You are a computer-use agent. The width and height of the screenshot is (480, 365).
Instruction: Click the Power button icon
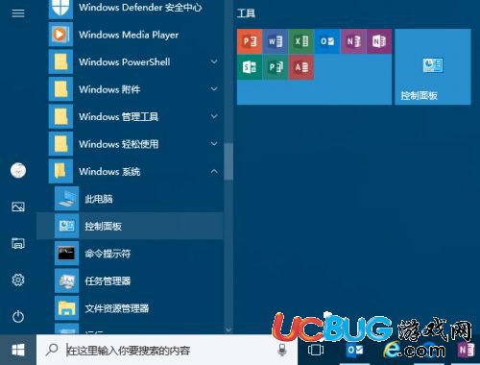pyautogui.click(x=18, y=316)
